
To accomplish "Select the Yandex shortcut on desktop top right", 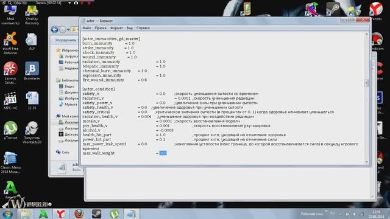I will 376,11.
